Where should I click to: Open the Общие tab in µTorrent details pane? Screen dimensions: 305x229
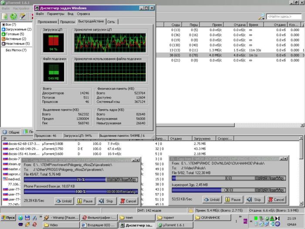click(x=11, y=132)
